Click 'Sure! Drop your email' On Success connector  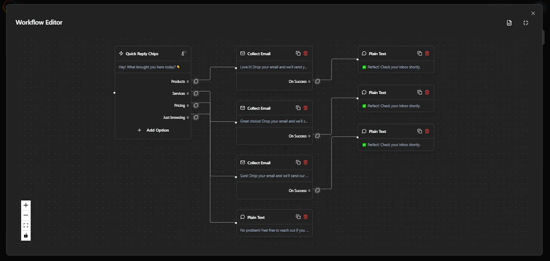click(x=318, y=191)
